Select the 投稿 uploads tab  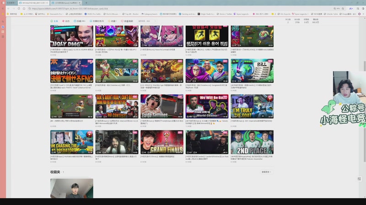pos(79,21)
